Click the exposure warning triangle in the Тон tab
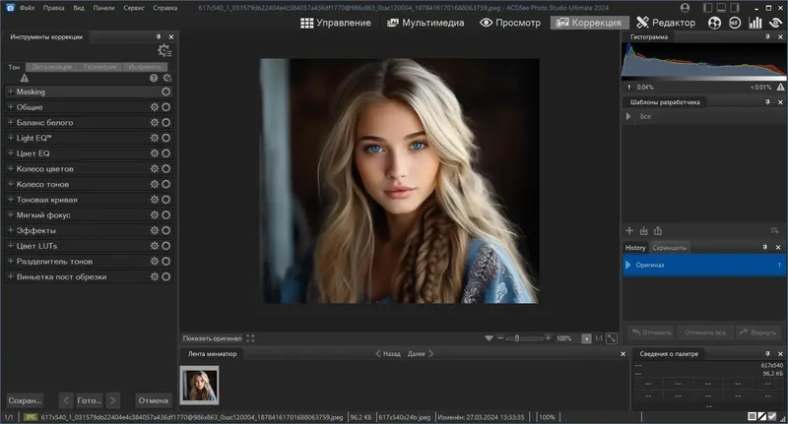Image resolution: width=788 pixels, height=424 pixels. point(24,78)
